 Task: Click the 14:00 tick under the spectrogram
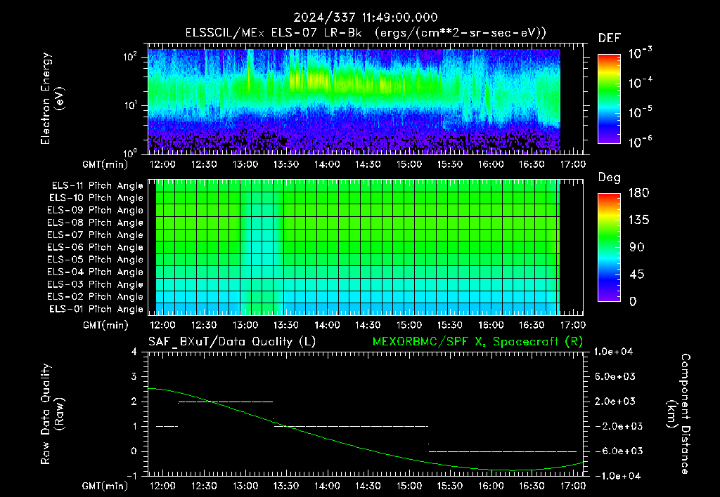point(327,164)
